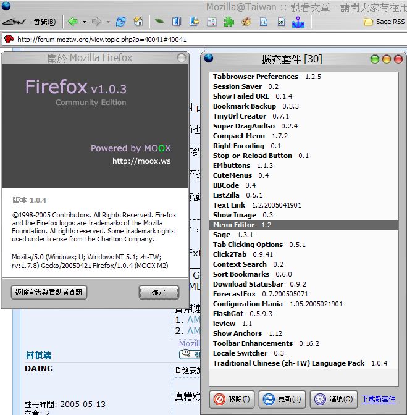Click 版權宣告與貢獻者資訊 credits button

pyautogui.click(x=49, y=292)
